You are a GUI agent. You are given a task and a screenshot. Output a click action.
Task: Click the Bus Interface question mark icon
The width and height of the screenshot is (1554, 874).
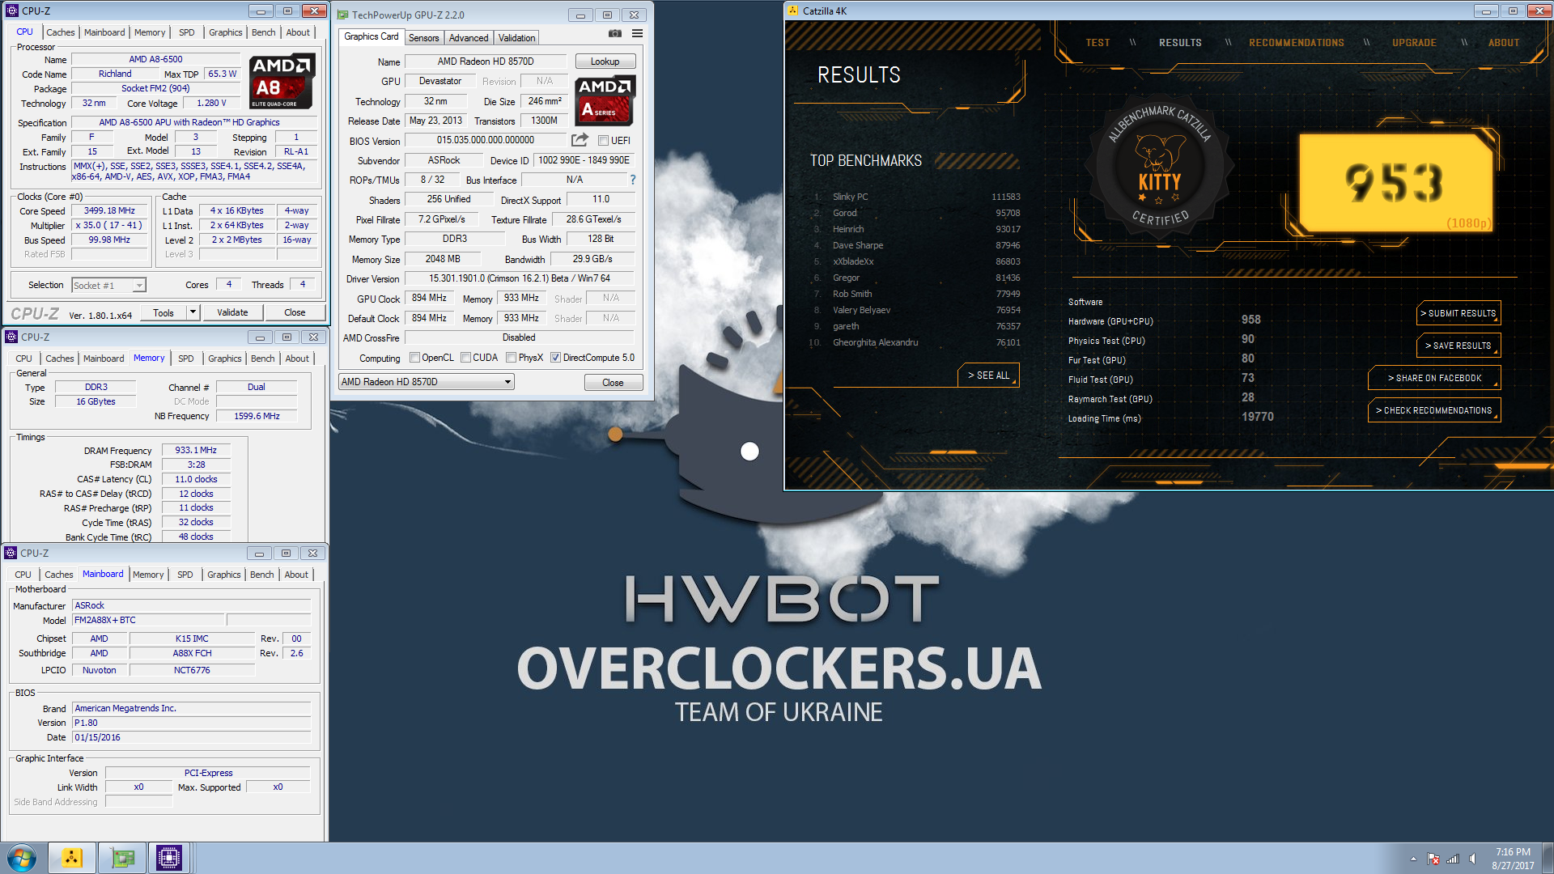pos(633,180)
